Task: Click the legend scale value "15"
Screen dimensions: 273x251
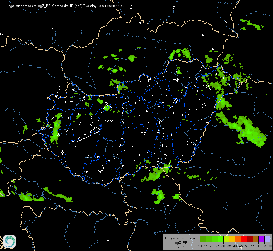Action: [x=206, y=246]
